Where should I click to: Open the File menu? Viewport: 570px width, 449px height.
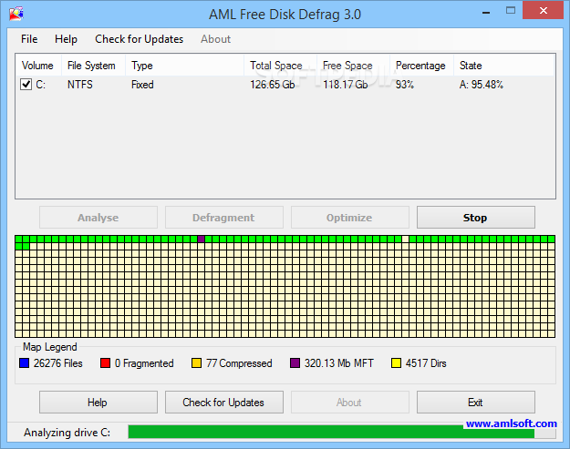click(x=29, y=39)
